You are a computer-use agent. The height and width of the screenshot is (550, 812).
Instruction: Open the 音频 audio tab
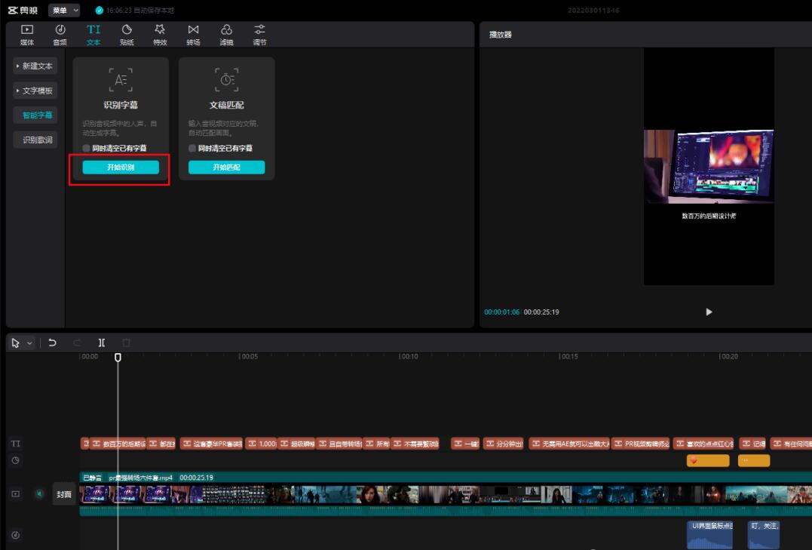(60, 35)
